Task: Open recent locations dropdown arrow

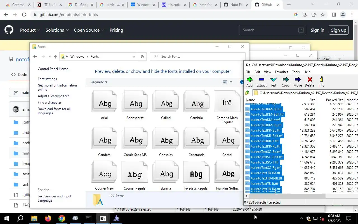Action: [50, 57]
